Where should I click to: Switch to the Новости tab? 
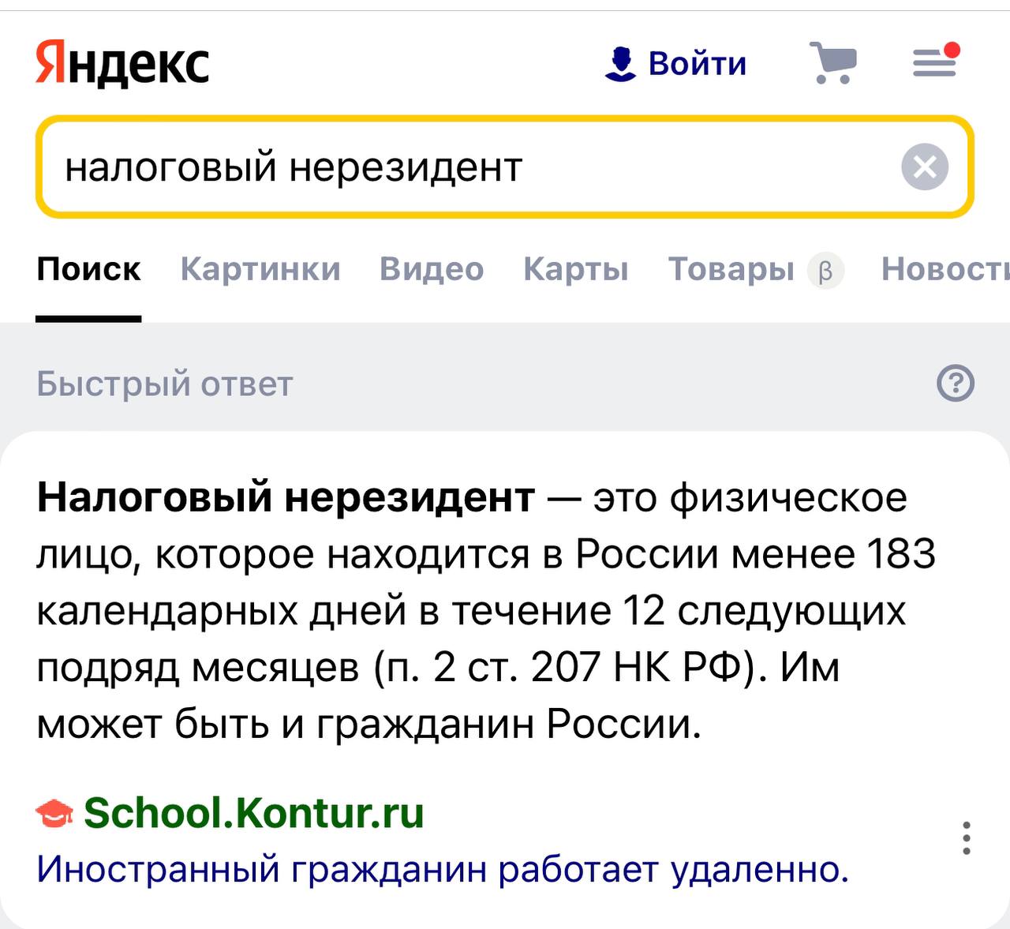(945, 270)
